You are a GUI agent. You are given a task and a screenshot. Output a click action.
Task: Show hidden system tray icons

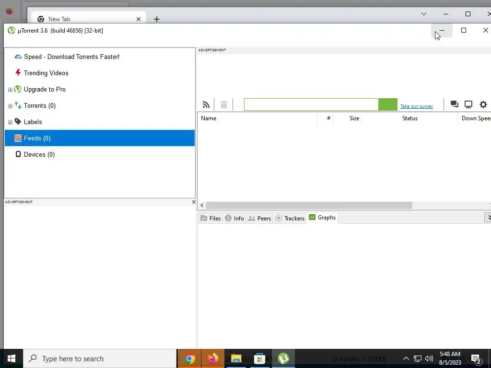click(x=406, y=358)
